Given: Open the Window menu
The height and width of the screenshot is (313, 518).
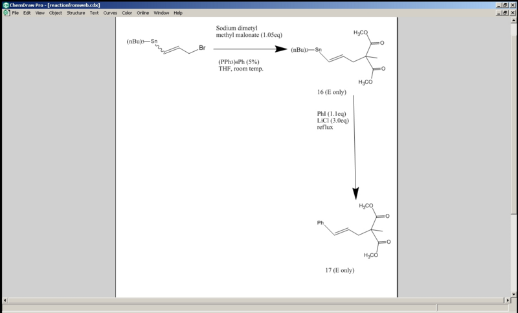Looking at the screenshot, I should [161, 13].
